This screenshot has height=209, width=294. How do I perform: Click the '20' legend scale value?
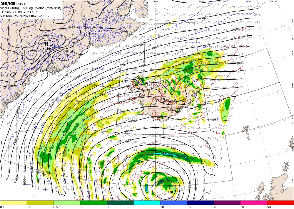click(216, 207)
